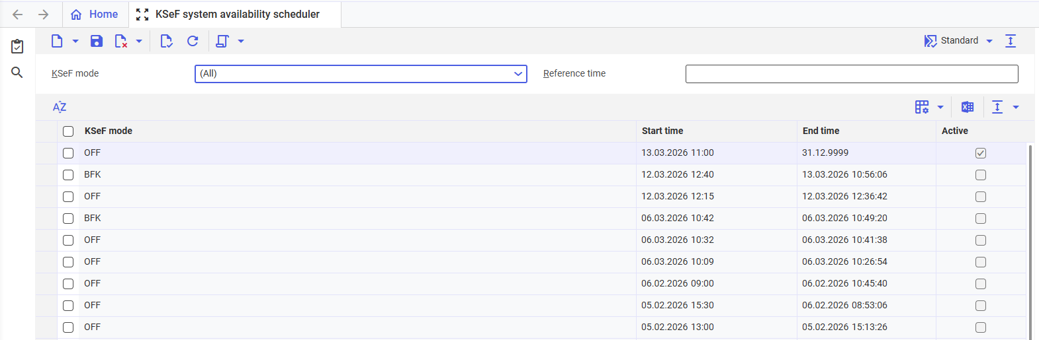Viewport: 1039px width, 340px height.
Task: Click the Save floppy disk icon
Action: 97,41
